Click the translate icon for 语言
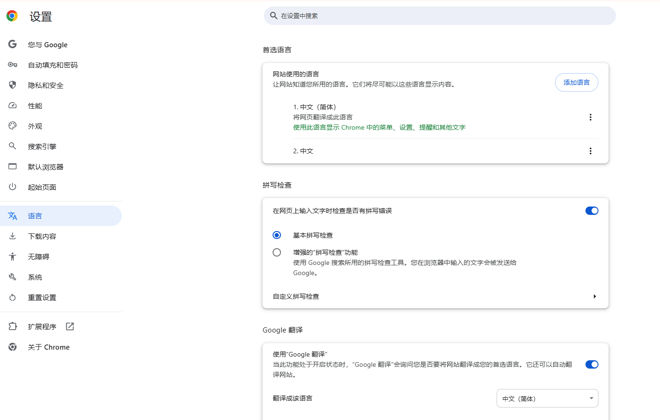The image size is (660, 420). 12,216
